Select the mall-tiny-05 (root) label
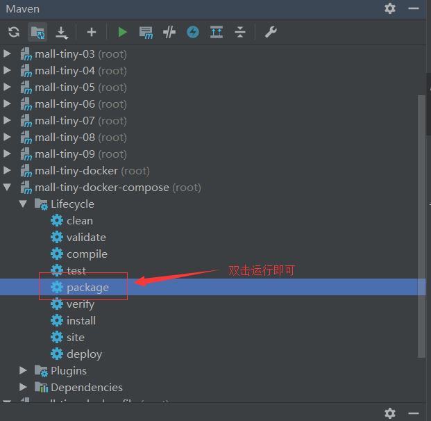Screen dimensions: 431x421 pyautogui.click(x=81, y=88)
